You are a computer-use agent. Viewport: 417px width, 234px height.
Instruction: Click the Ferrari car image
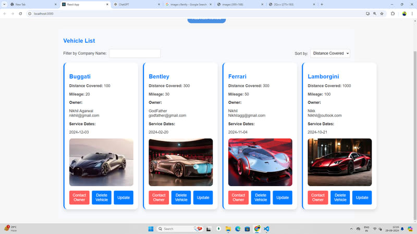[260, 162]
